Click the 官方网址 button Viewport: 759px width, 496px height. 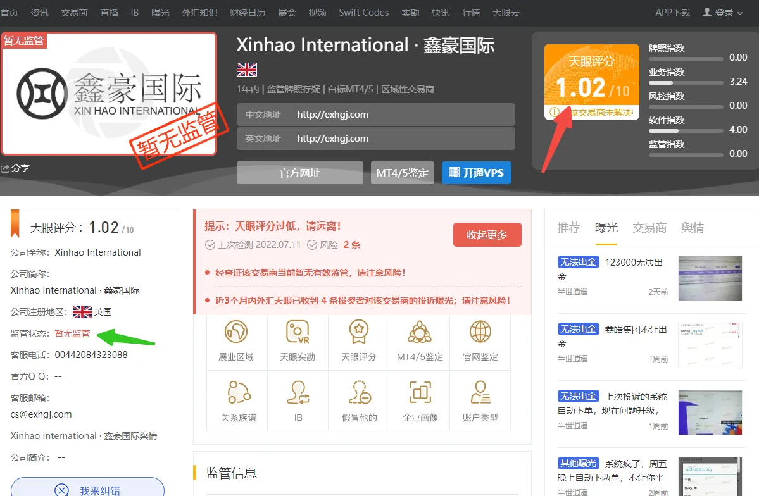click(x=300, y=173)
